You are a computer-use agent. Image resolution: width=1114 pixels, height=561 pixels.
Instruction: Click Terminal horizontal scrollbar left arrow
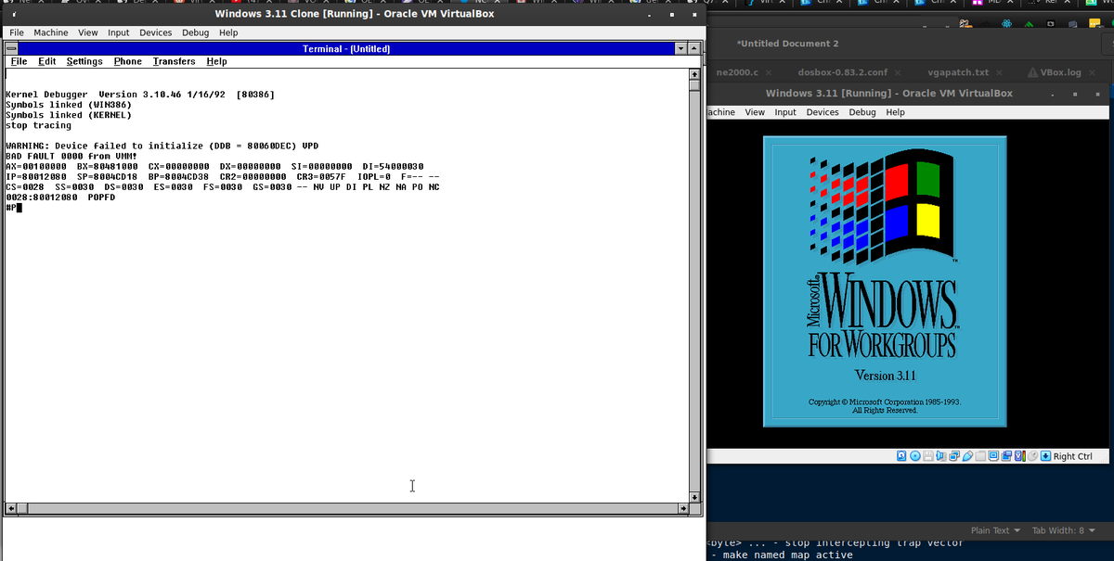[11, 508]
